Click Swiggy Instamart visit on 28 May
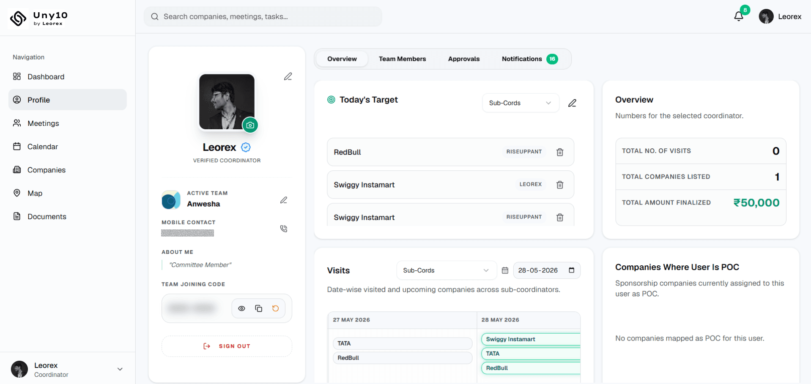 point(531,339)
